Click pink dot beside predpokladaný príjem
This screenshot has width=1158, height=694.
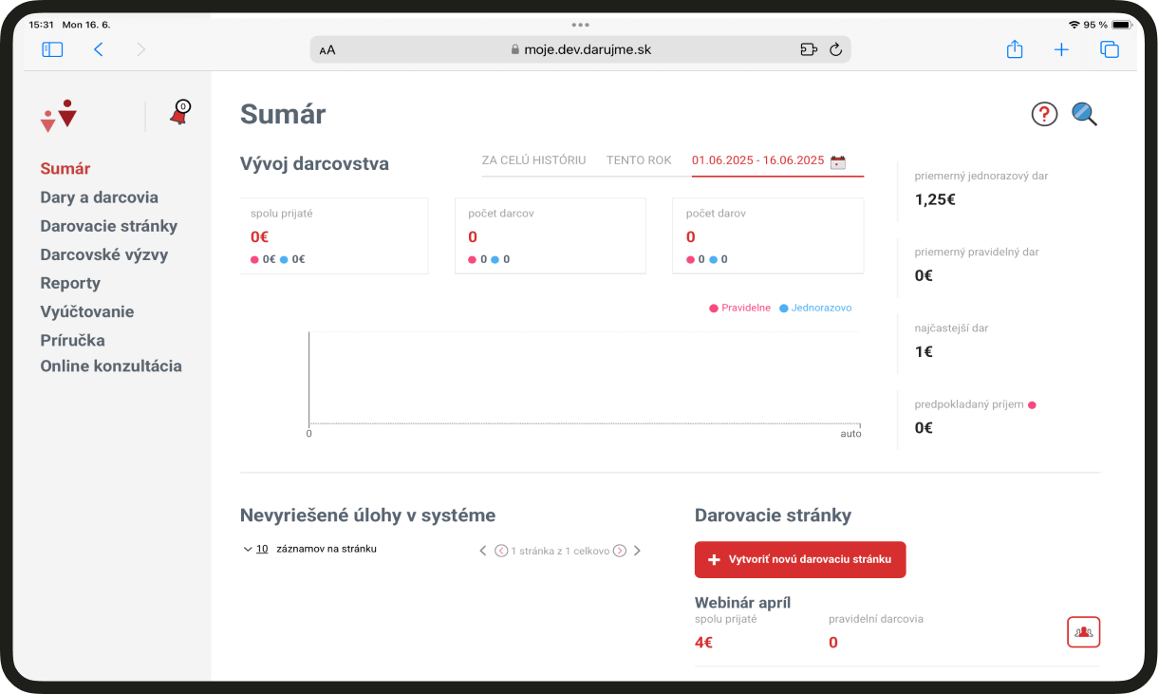(1032, 404)
